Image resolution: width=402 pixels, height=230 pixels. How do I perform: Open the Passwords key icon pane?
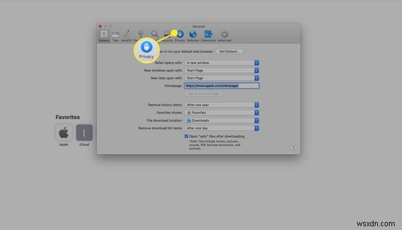click(x=140, y=34)
